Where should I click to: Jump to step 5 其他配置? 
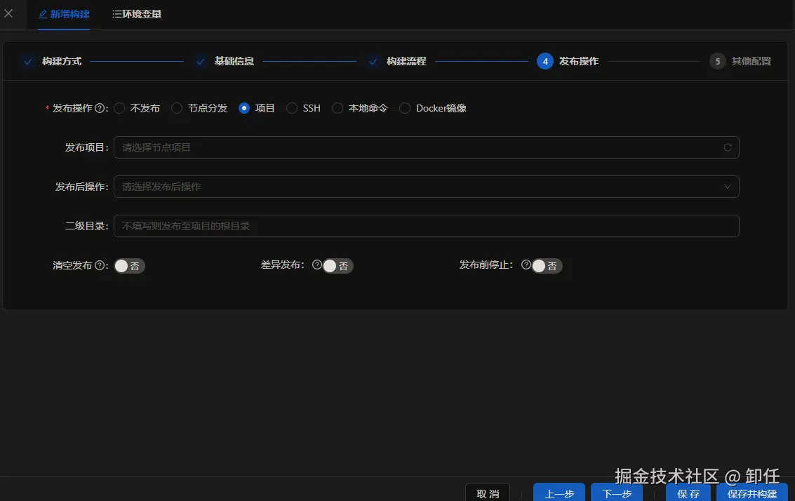click(x=741, y=61)
